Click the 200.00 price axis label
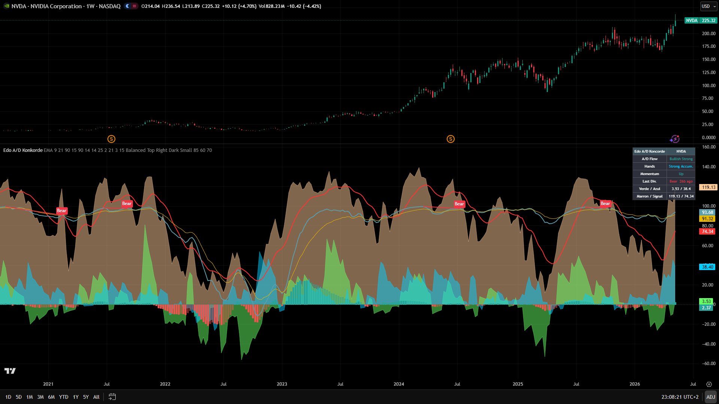The height and width of the screenshot is (404, 719). 709,34
